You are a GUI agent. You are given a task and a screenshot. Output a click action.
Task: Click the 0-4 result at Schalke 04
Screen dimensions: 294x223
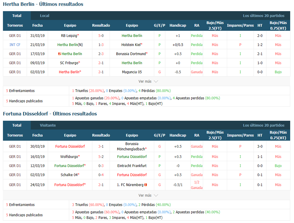pos(101,175)
